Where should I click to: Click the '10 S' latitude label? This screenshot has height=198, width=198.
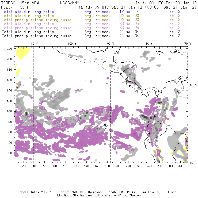pos(193,163)
